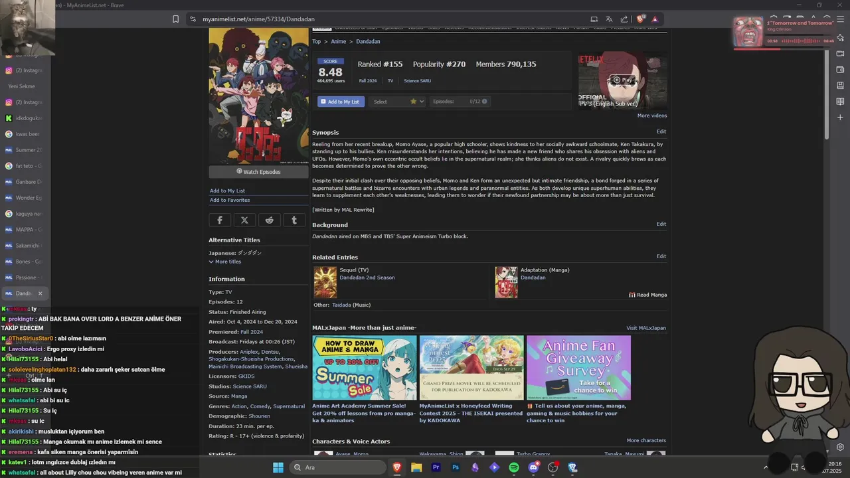This screenshot has width=850, height=478.
Task: Launch Photoshop from the taskbar
Action: [x=456, y=467]
